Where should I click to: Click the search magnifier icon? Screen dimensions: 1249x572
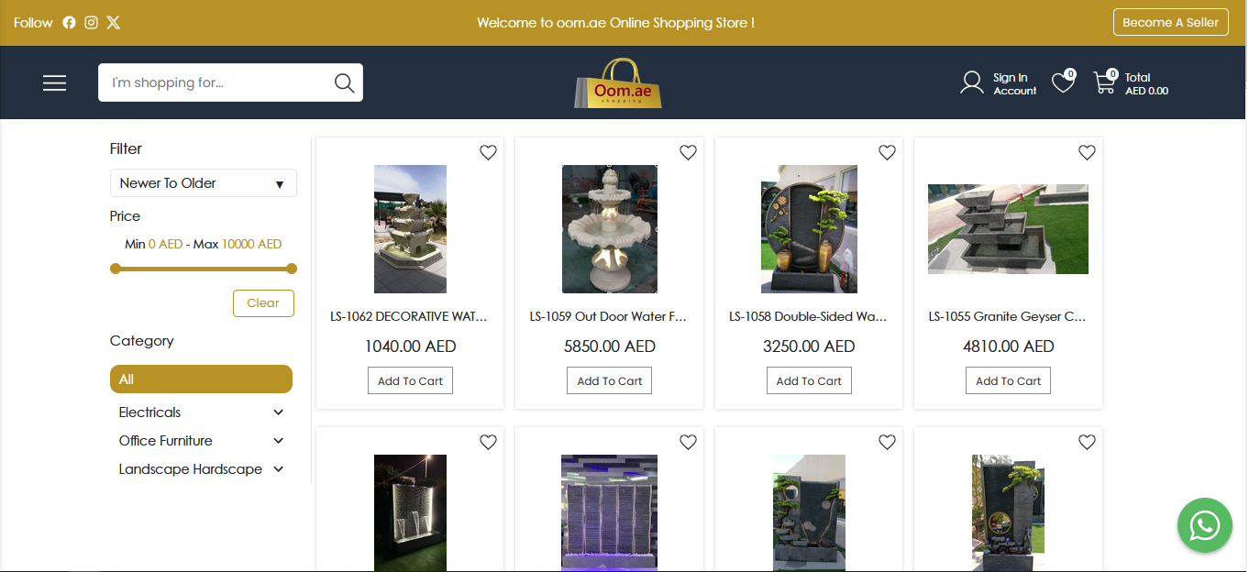344,82
